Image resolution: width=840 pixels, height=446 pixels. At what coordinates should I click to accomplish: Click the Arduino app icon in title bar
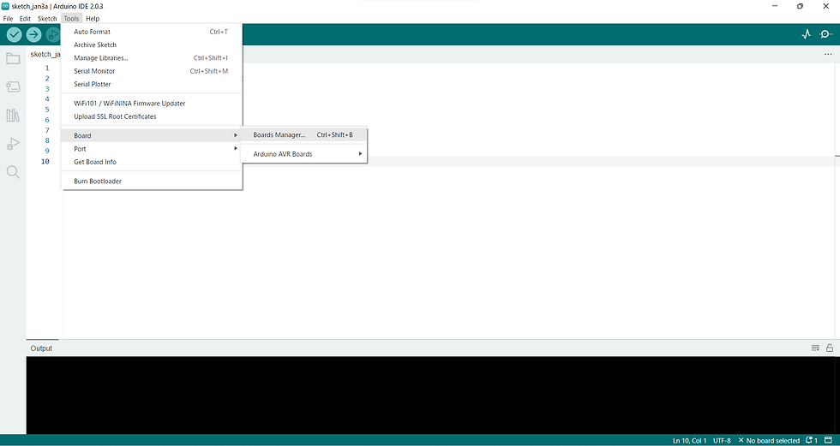5,6
